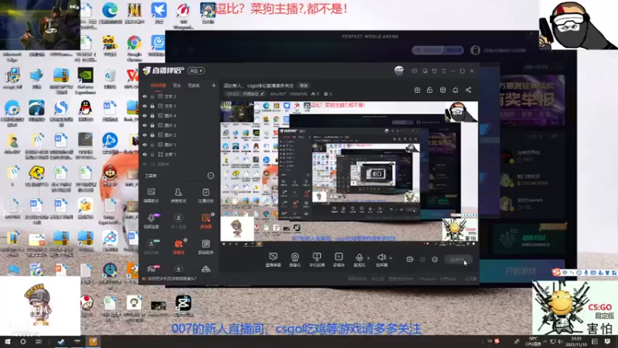Open live settings with the gear icon
Image resolution: width=618 pixels, height=348 pixels.
(x=435, y=259)
